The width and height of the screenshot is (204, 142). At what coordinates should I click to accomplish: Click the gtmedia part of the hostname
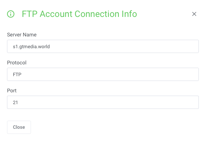28,47
